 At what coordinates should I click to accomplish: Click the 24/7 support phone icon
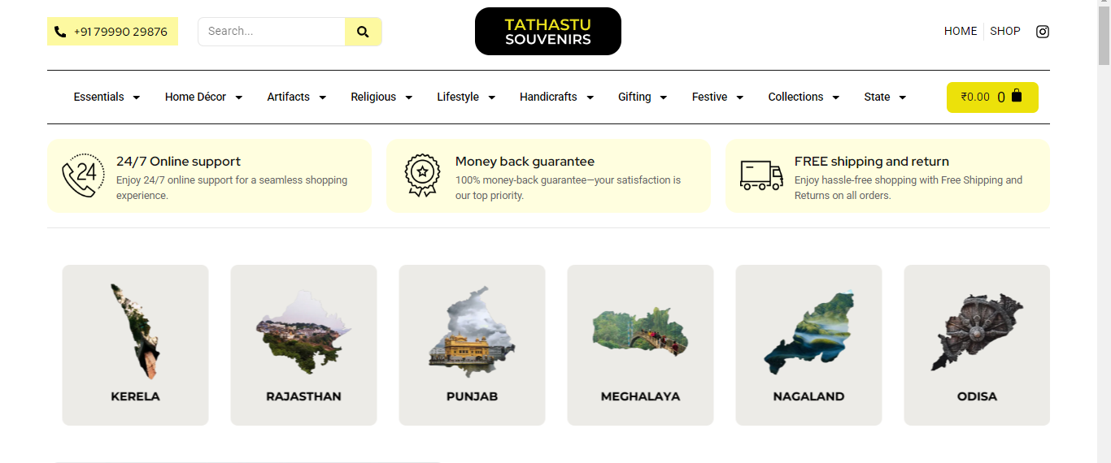83,175
